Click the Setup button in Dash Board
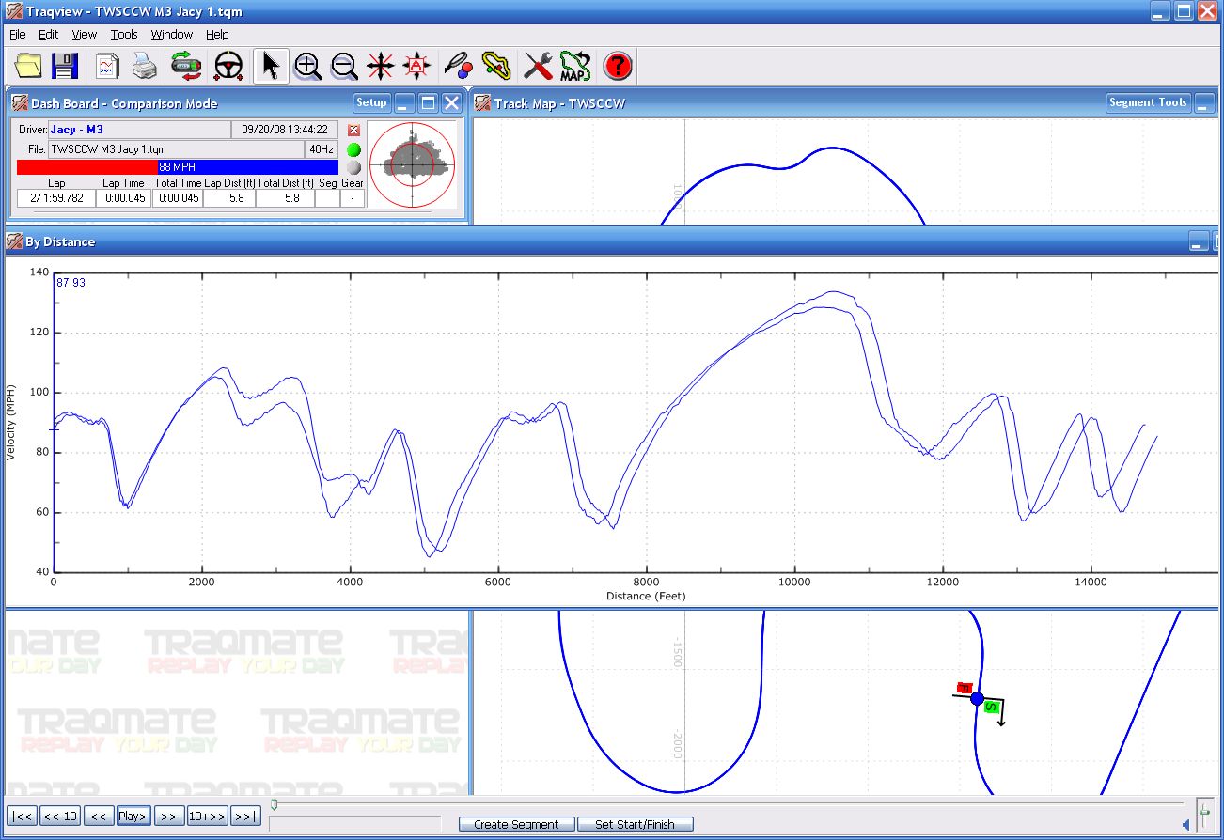Screen dimensions: 1224x840 pyautogui.click(x=371, y=103)
